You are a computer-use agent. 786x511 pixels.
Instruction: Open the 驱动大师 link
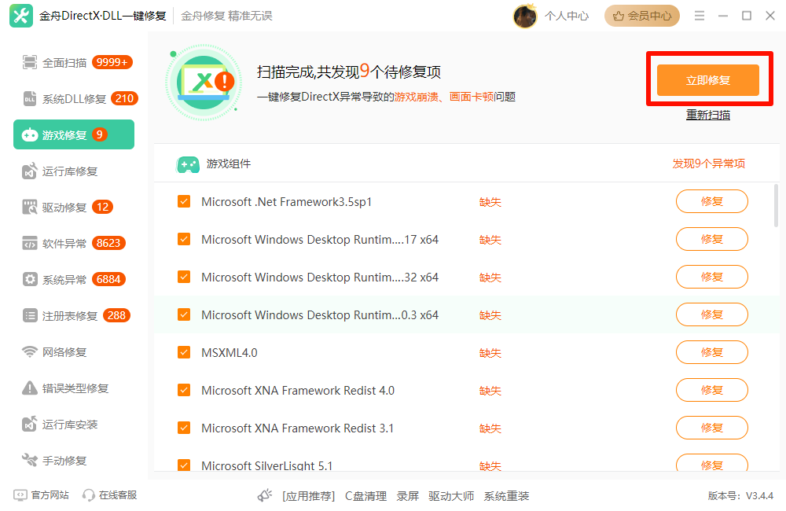tap(451, 496)
